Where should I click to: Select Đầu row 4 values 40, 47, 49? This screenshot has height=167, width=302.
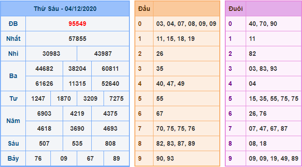click(x=170, y=83)
